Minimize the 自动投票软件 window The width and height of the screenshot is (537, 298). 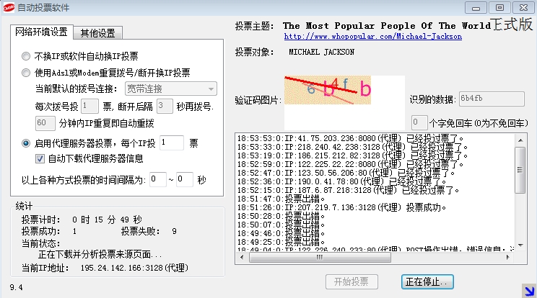[476, 7]
